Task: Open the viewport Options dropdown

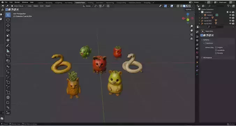Action: click(189, 9)
